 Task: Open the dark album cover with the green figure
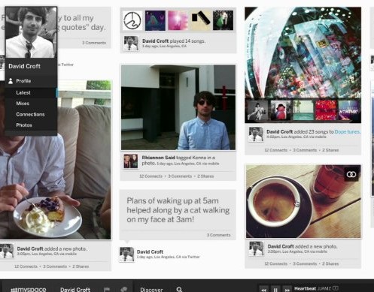[223, 20]
